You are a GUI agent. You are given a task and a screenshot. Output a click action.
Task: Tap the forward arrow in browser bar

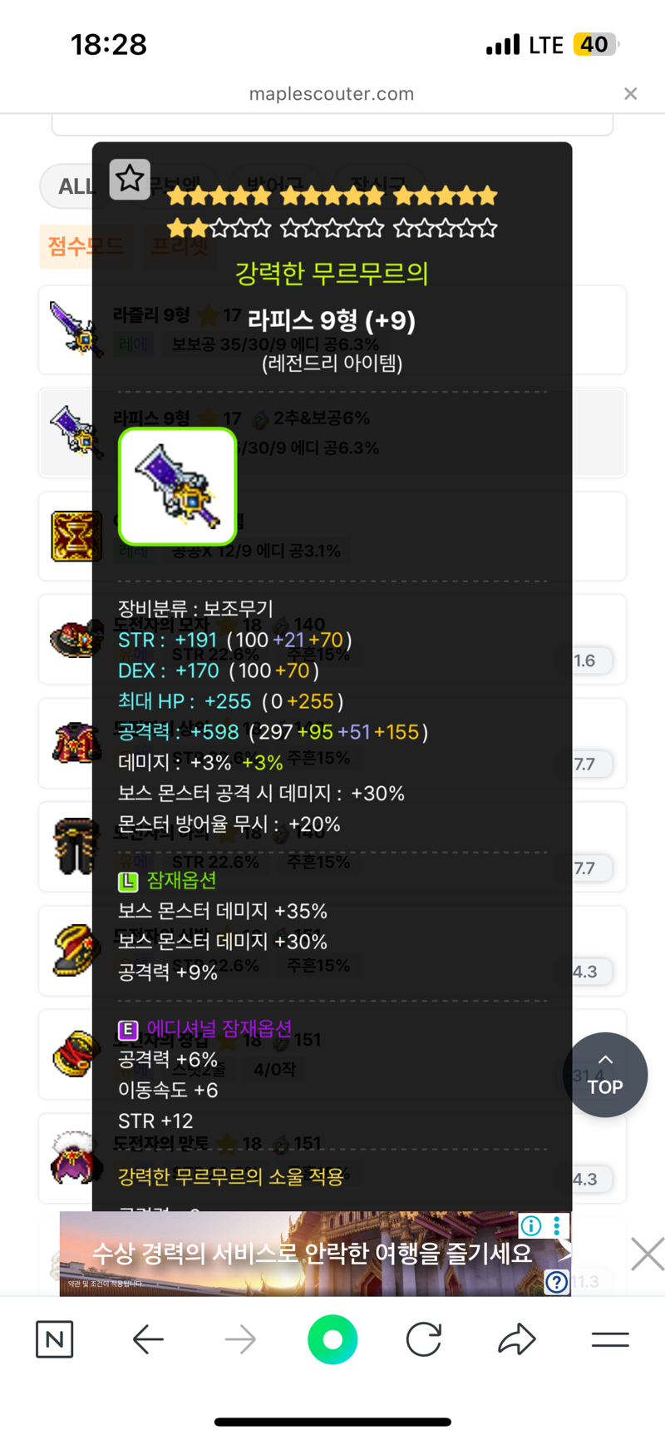click(x=240, y=1339)
